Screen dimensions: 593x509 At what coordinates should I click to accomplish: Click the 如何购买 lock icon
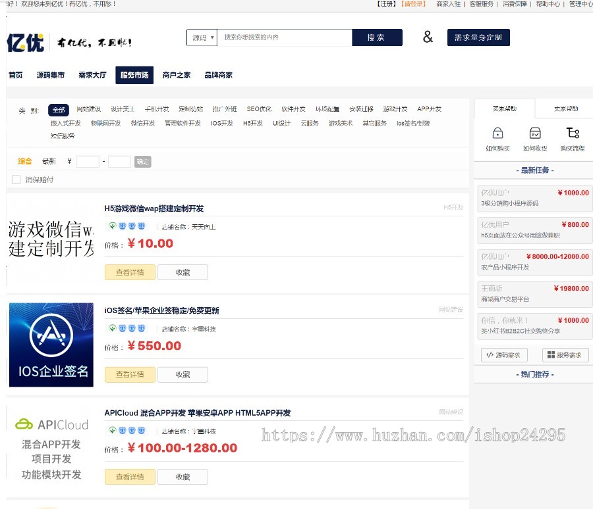497,133
